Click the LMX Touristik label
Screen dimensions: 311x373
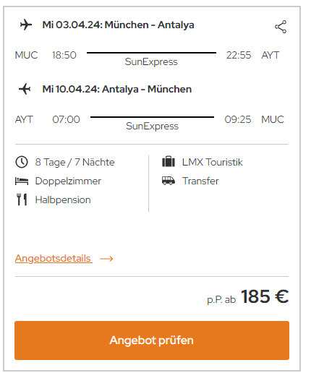[x=212, y=162]
